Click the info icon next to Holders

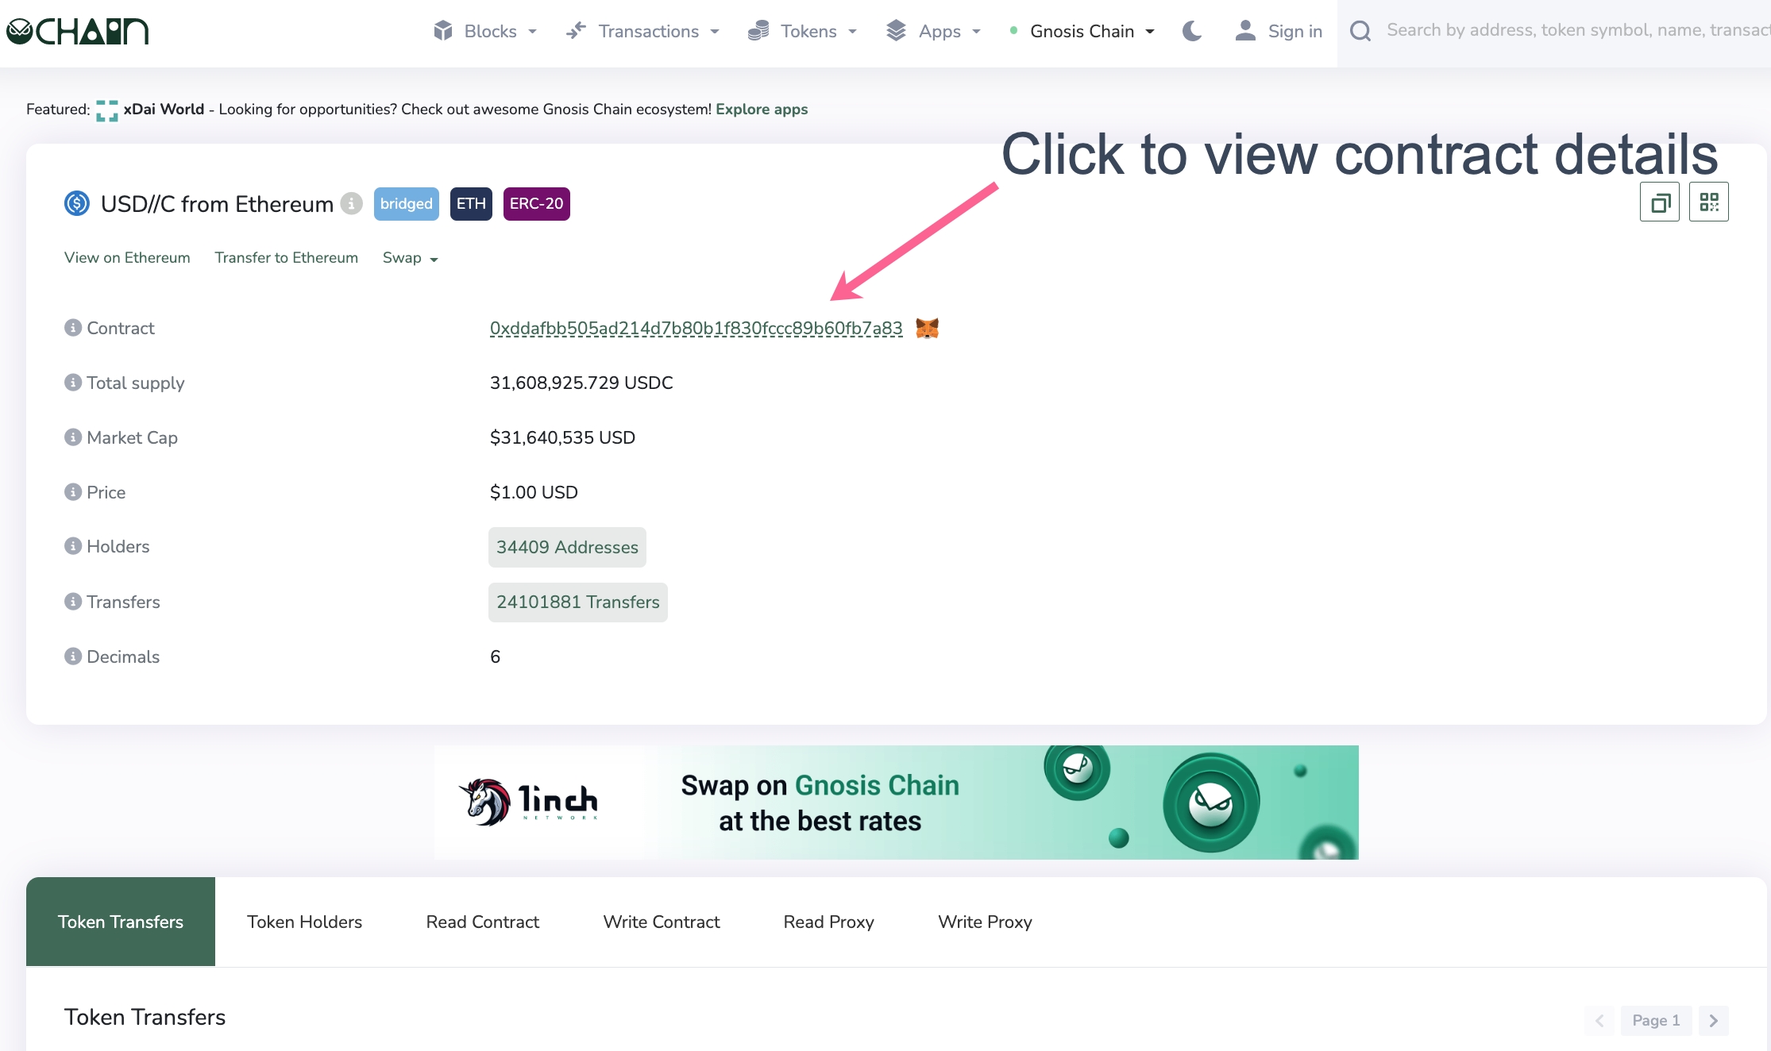(73, 546)
